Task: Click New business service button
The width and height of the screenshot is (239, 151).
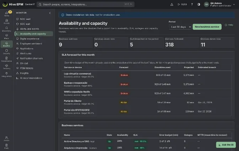Action: coord(207,27)
